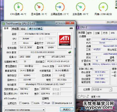Click the memory size 1024 MB field

[x=27, y=80]
